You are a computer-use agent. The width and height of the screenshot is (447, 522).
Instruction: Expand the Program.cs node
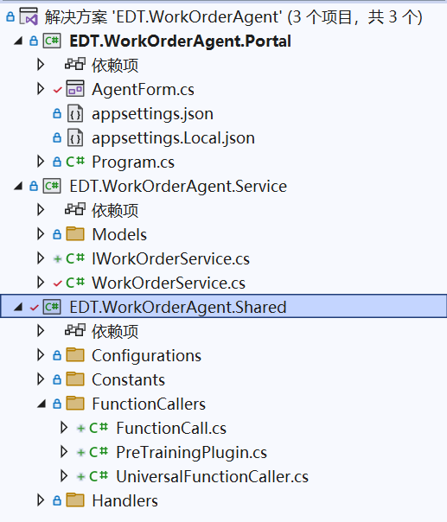[41, 162]
